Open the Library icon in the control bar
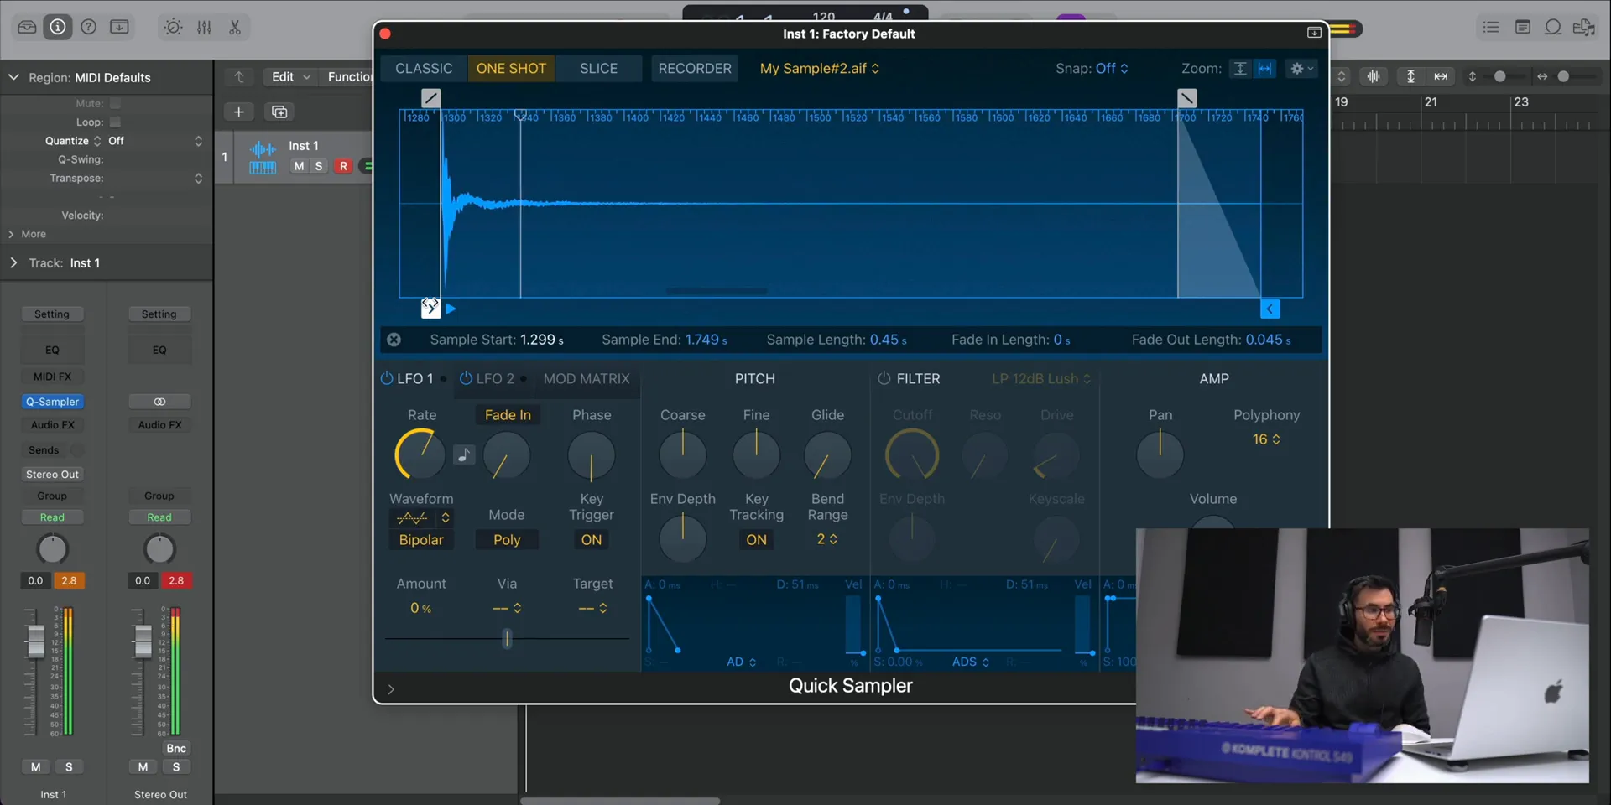Image resolution: width=1611 pixels, height=805 pixels. pos(27,27)
